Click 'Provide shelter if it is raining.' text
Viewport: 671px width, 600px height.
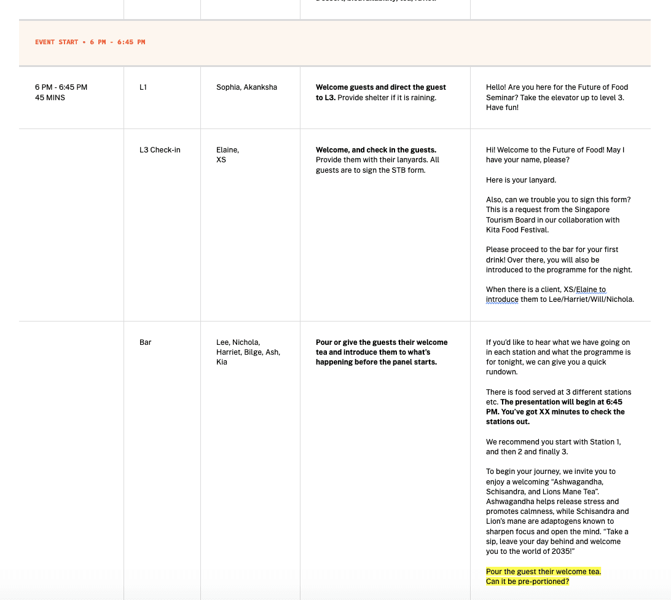pyautogui.click(x=387, y=98)
